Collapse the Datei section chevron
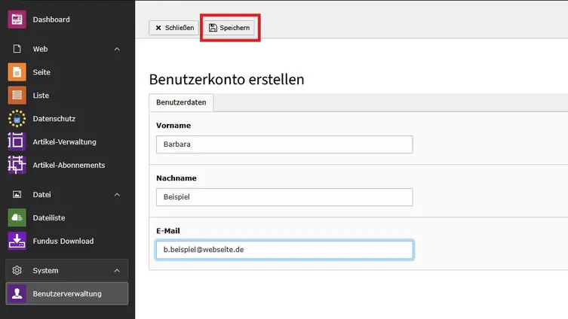Screen dimensions: 568x319 pyautogui.click(x=117, y=195)
